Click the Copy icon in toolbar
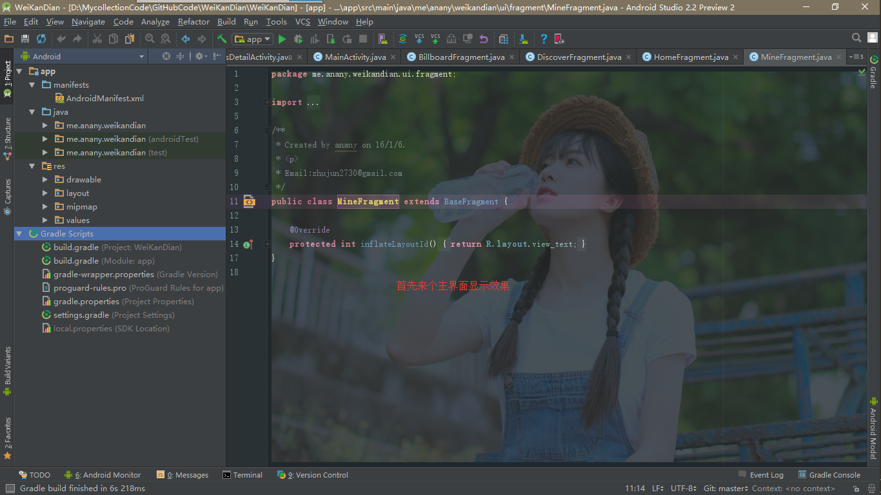Screen dimensions: 881x495 pyautogui.click(x=114, y=39)
